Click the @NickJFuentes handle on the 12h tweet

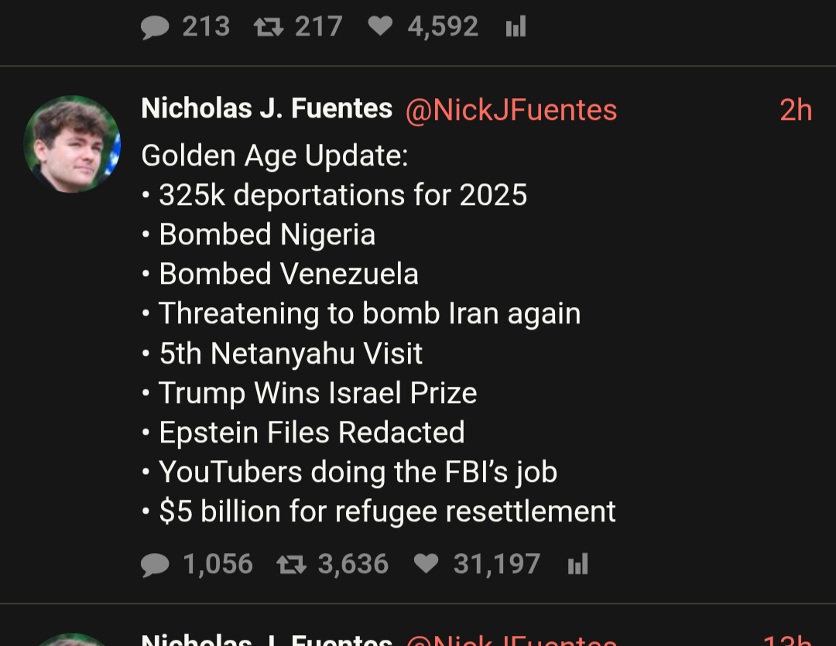511,641
